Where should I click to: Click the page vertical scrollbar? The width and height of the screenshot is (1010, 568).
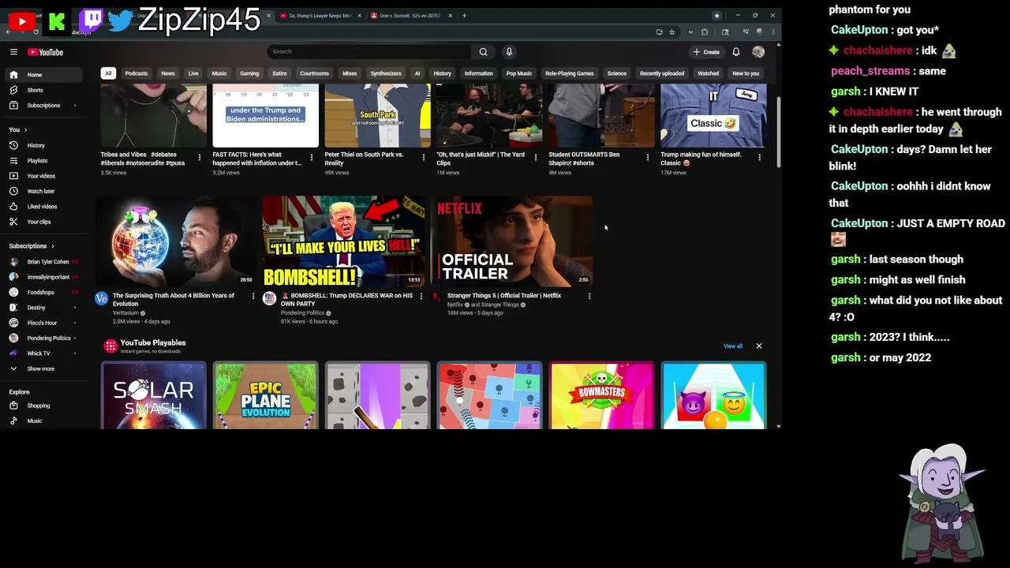(779, 133)
